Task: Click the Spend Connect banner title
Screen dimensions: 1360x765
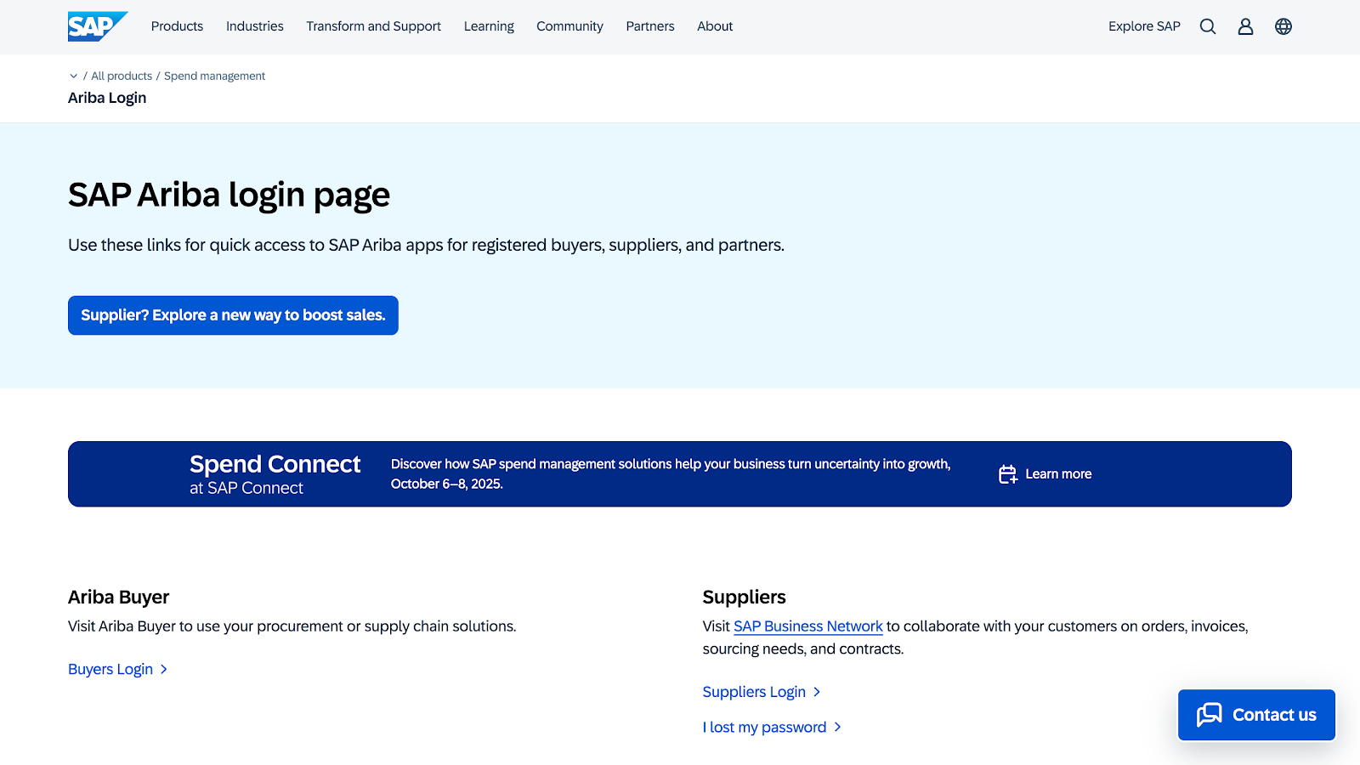Action: (x=275, y=464)
